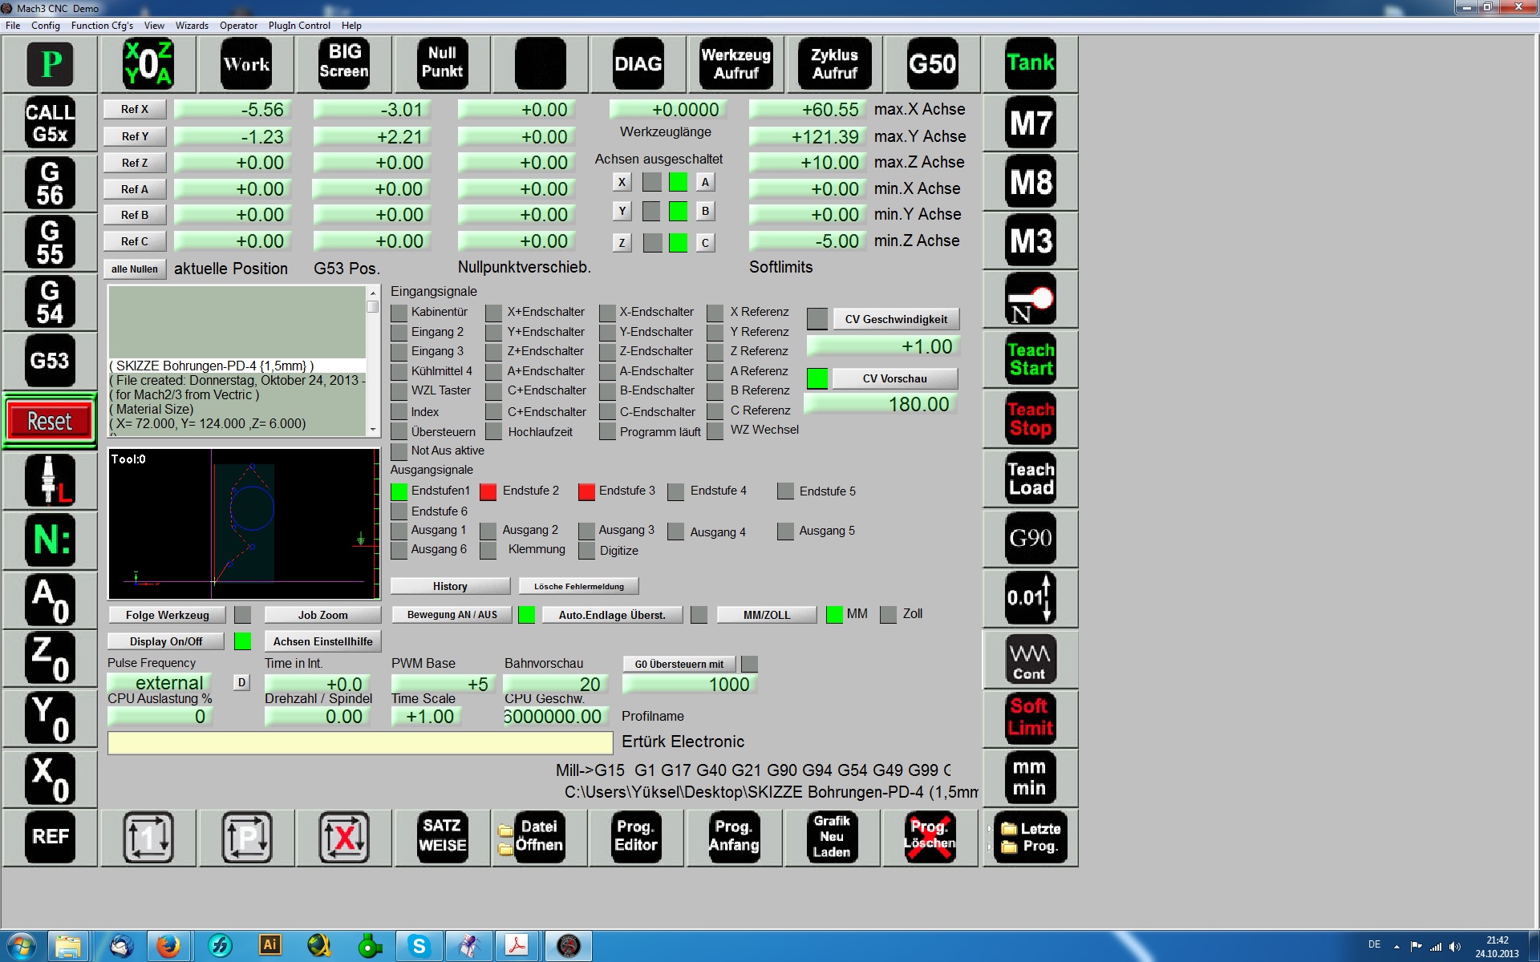Click the Cont wave mode icon
This screenshot has width=1540, height=962.
point(1031,659)
